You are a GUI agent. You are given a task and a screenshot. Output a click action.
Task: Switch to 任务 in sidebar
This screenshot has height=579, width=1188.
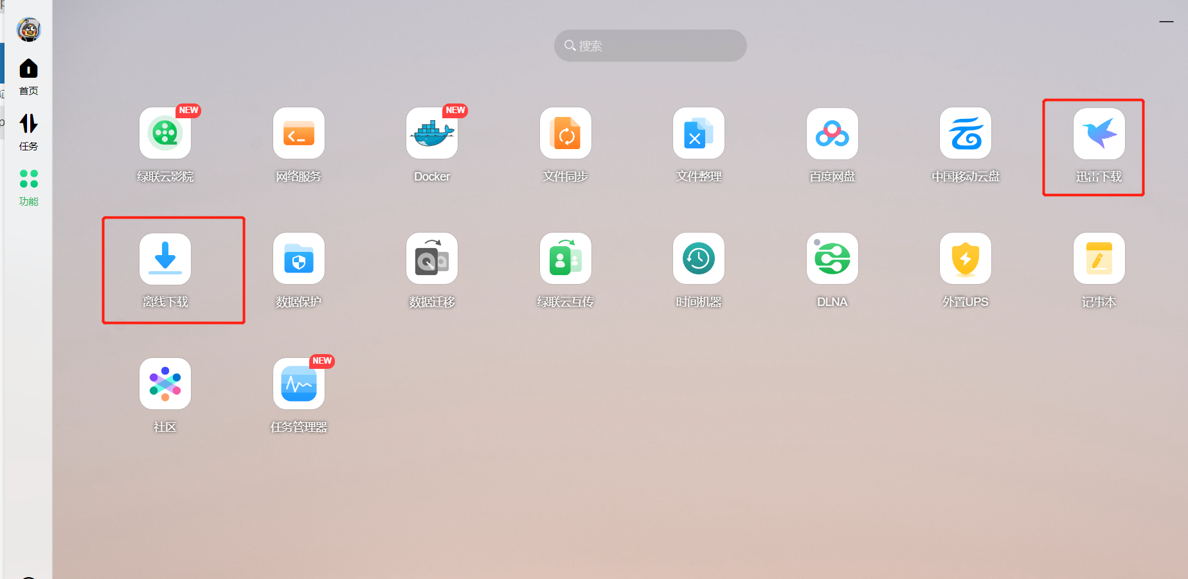(28, 132)
